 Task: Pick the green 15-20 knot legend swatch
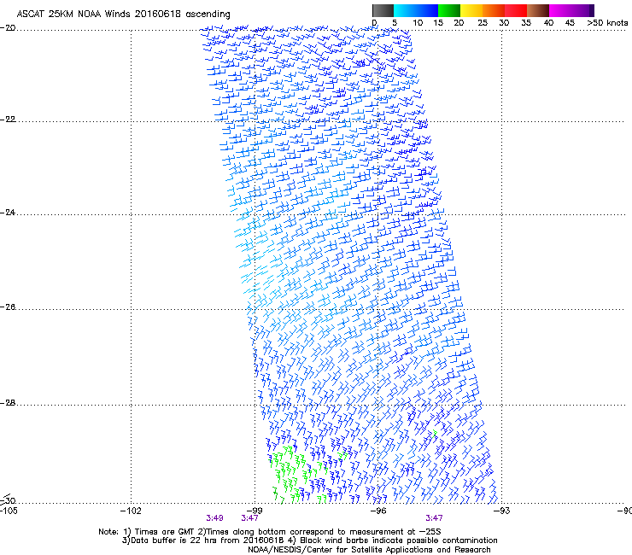[x=449, y=10]
